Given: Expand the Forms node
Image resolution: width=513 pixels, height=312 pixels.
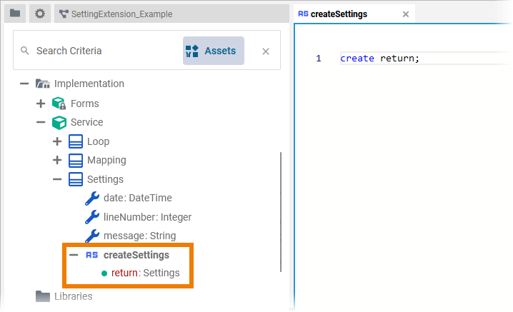Looking at the screenshot, I should (x=41, y=104).
